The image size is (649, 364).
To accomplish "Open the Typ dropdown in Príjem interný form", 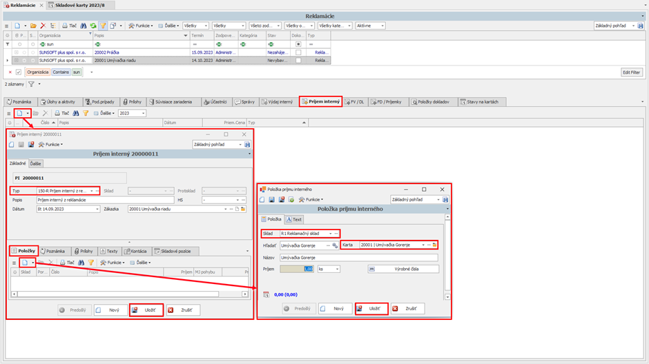I will click(92, 191).
